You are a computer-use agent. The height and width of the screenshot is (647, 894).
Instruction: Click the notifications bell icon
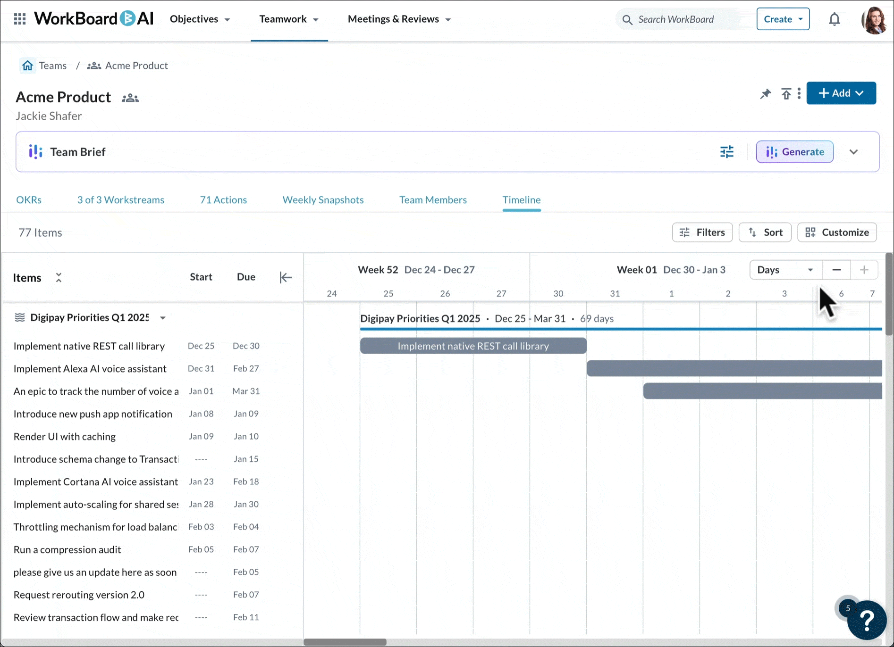point(834,19)
